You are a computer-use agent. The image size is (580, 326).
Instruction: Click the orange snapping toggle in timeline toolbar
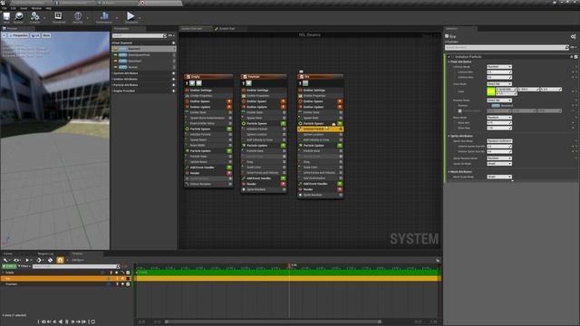point(60,260)
